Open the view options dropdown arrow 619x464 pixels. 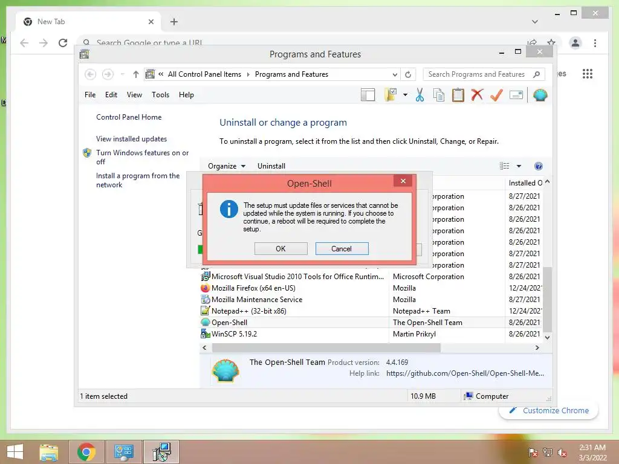(519, 166)
